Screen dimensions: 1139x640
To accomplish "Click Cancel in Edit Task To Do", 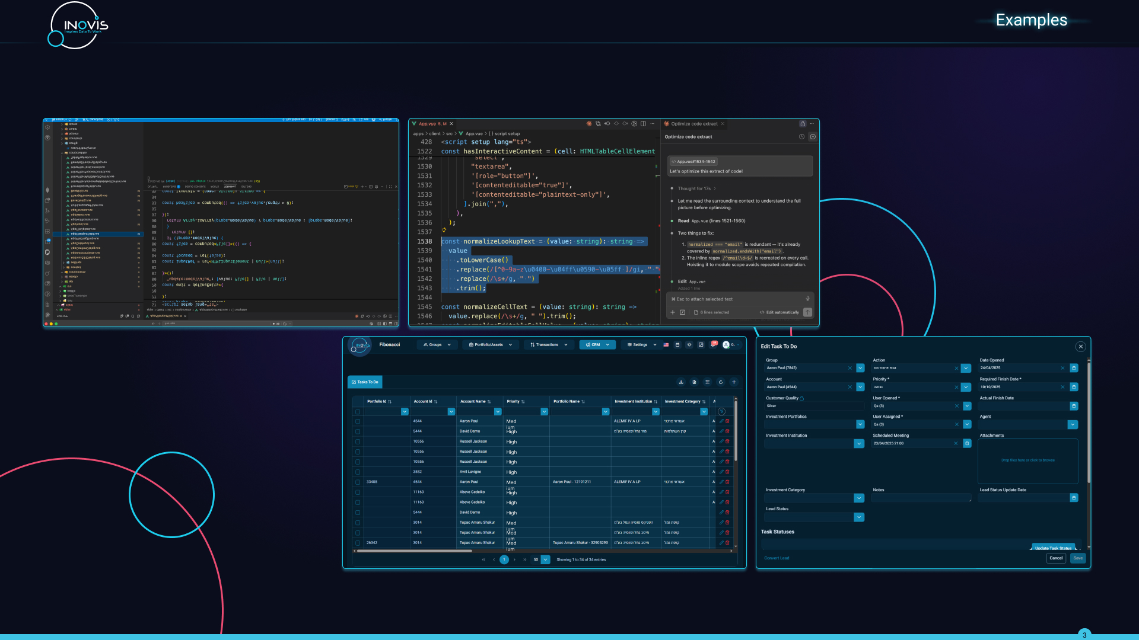I will point(1056,558).
